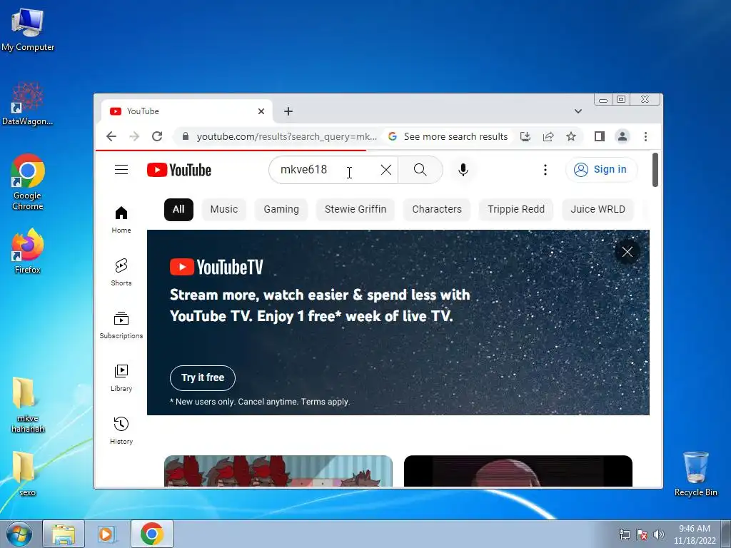Click the Terms apply text
Viewport: 731px width, 548px height.
325,402
